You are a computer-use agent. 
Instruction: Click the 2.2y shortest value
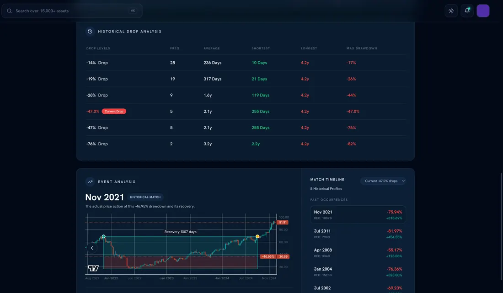tap(256, 144)
